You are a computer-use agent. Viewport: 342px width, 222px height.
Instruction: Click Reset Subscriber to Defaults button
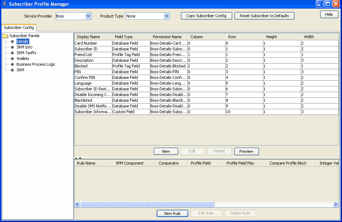tap(264, 16)
